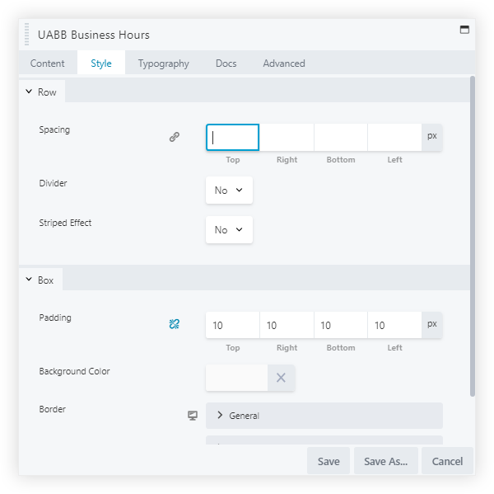Clear the Background Color with X icon
This screenshot has width=494, height=494.
click(281, 378)
